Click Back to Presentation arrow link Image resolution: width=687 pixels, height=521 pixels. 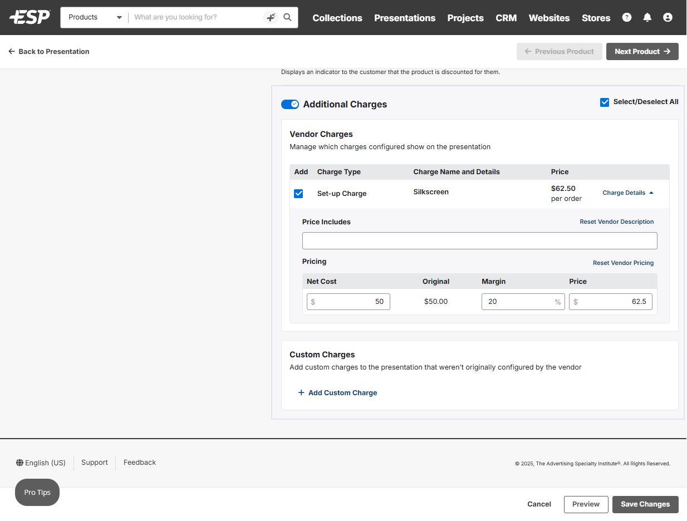pos(49,51)
